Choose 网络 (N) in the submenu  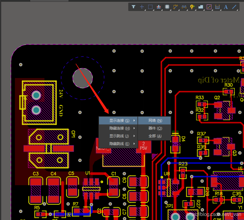(155, 121)
